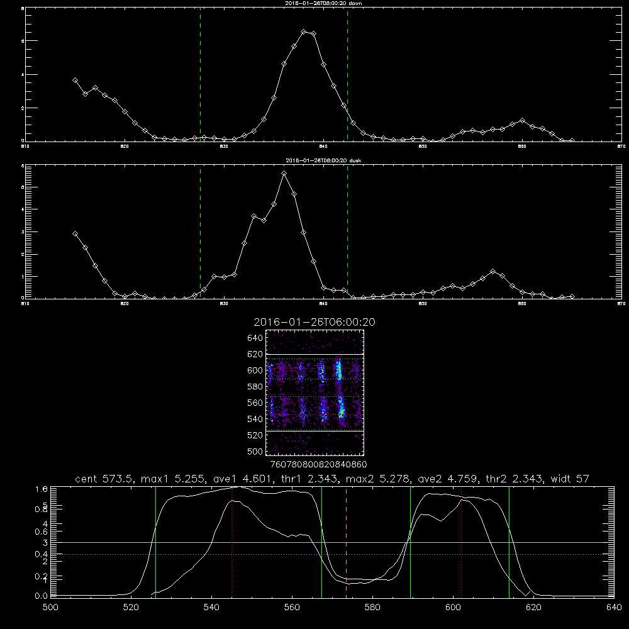Screen dimensions: 629x629
Task: Click spectrogram y-axis label 520
Action: click(255, 435)
